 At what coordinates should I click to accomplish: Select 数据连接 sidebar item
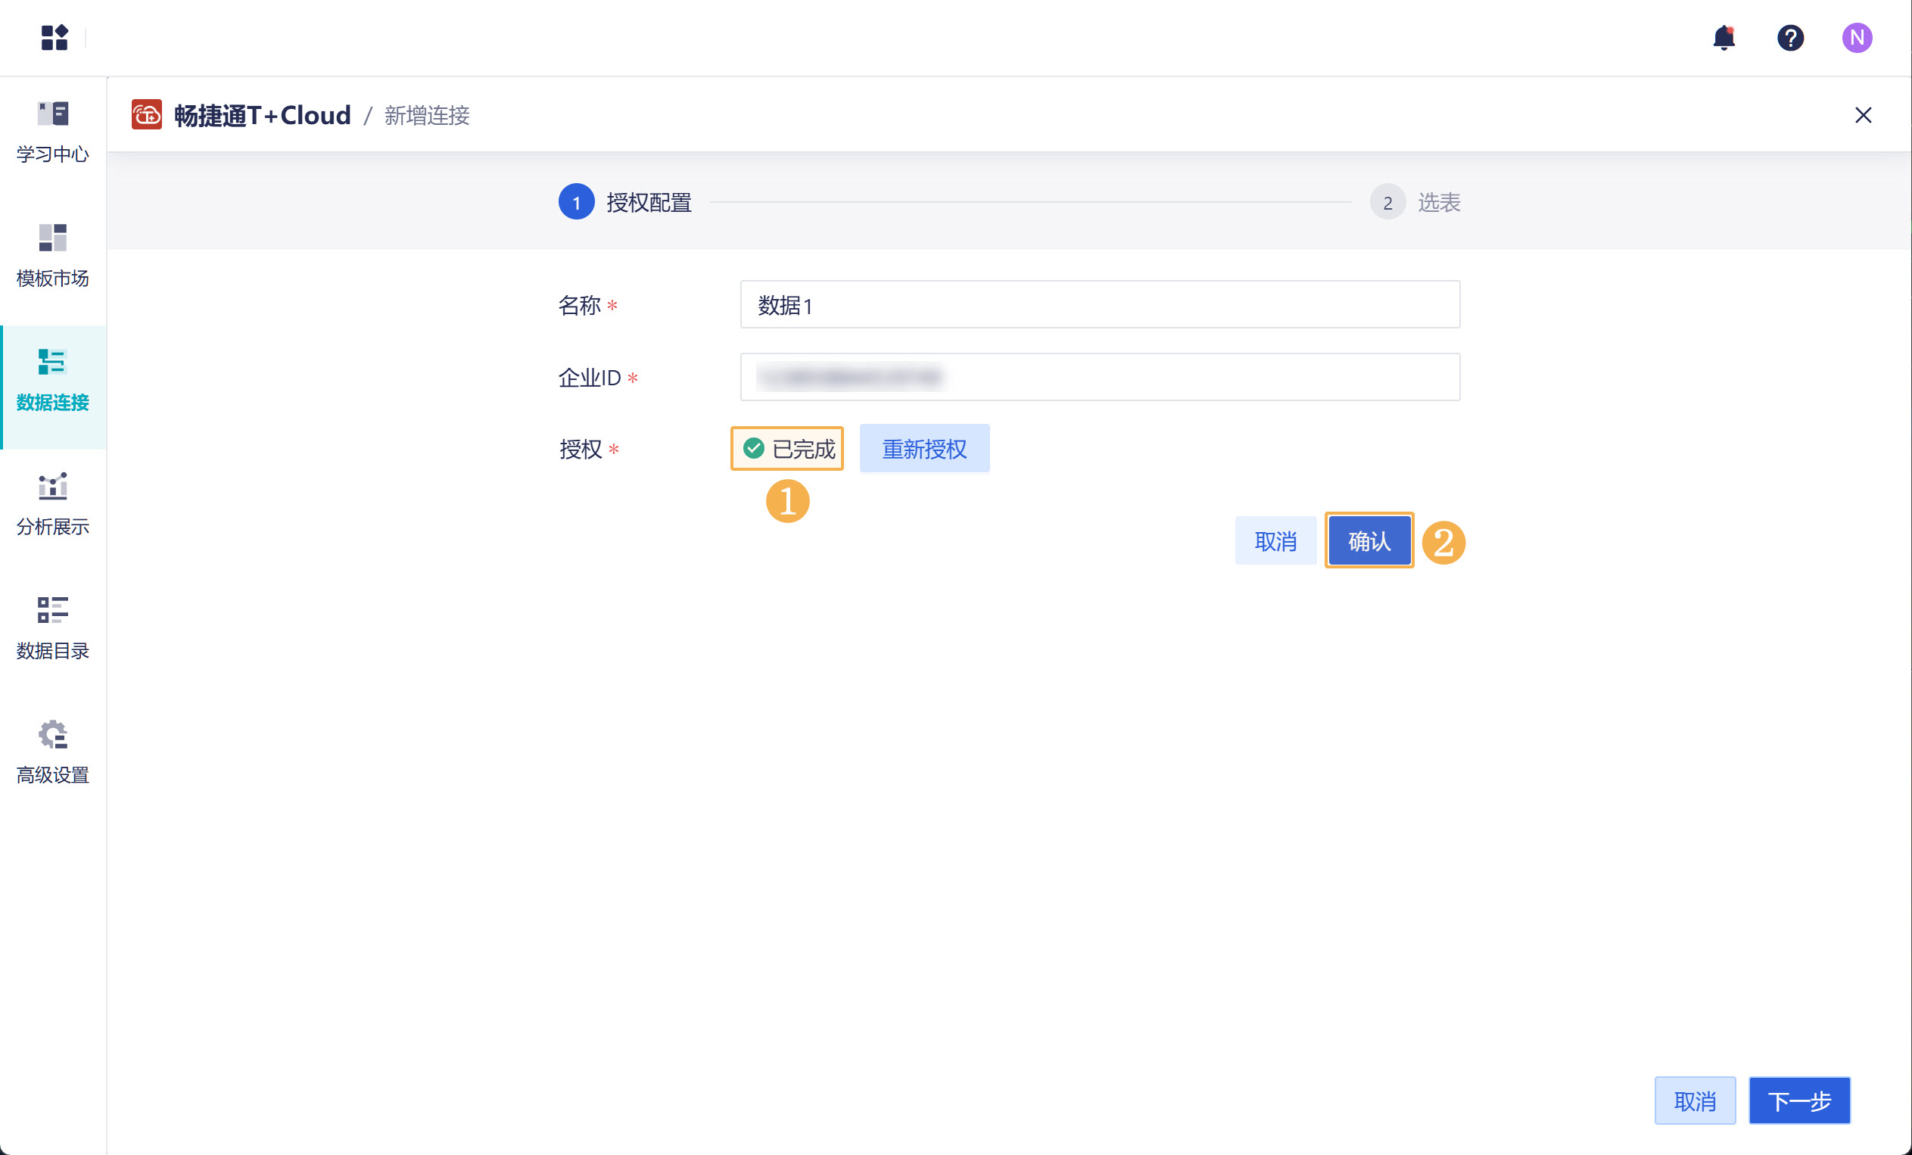53,380
